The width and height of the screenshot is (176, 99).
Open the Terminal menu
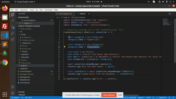(48, 10)
